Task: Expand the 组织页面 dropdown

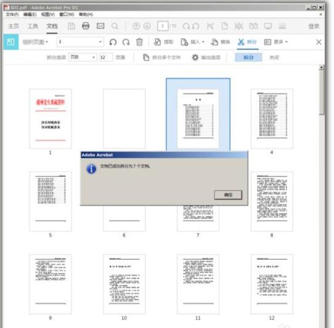Action: click(x=35, y=42)
